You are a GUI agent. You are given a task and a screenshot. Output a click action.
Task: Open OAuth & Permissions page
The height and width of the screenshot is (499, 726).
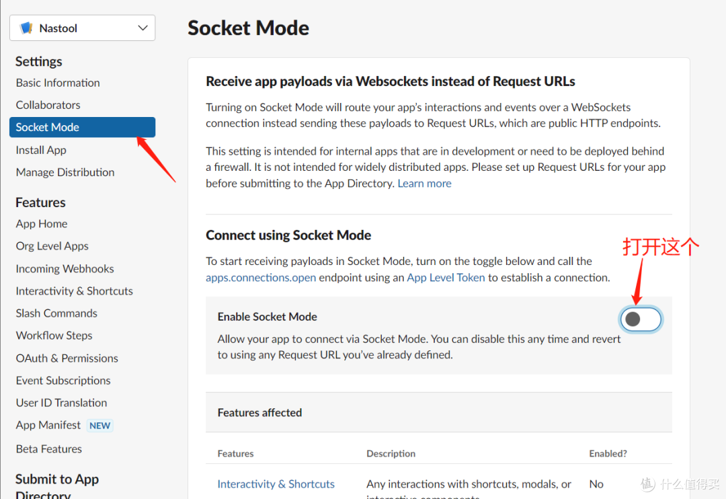click(67, 358)
